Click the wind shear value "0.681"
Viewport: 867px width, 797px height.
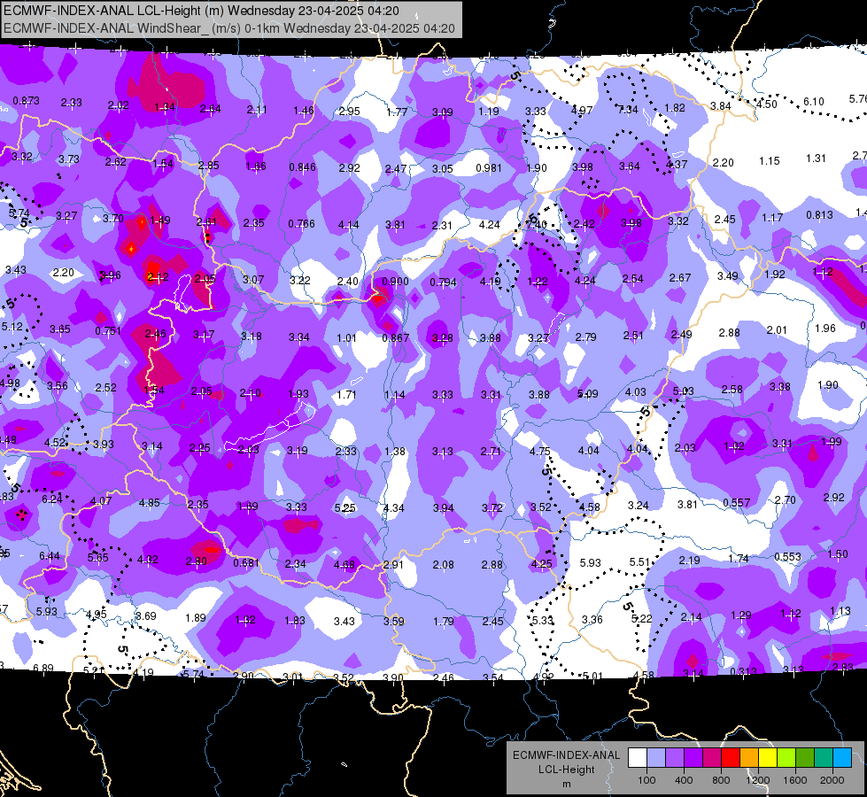tap(246, 562)
